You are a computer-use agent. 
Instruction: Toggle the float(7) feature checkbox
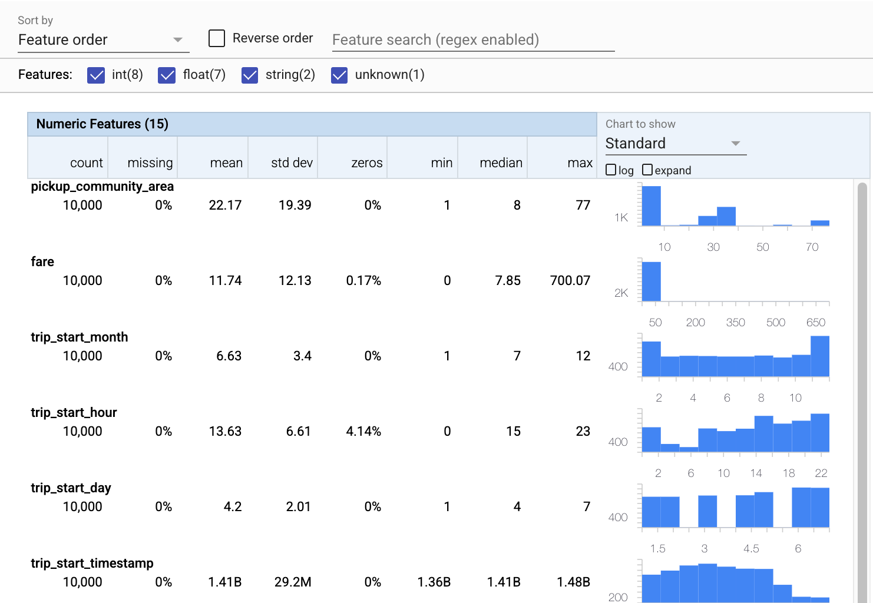point(167,75)
